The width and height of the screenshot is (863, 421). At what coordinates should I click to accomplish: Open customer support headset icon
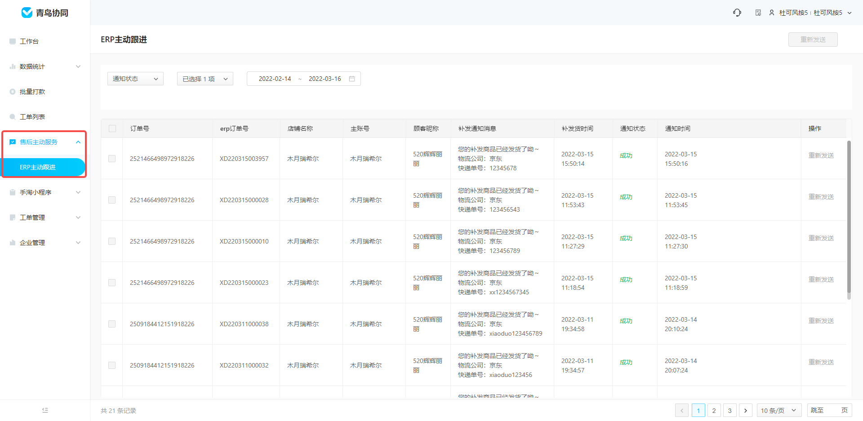pos(737,13)
